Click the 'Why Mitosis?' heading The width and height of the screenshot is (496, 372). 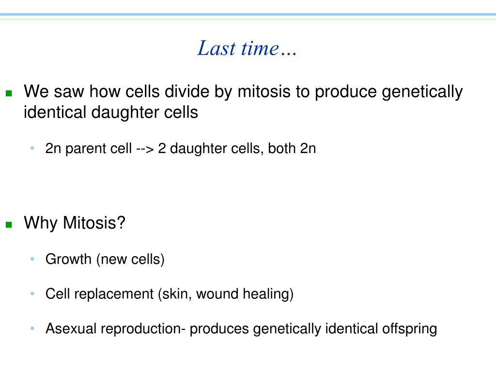[75, 223]
